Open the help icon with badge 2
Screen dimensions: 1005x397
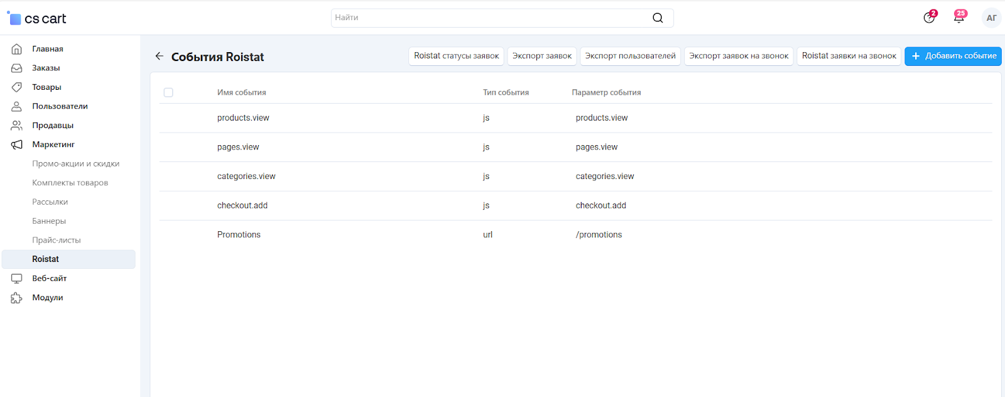(929, 18)
